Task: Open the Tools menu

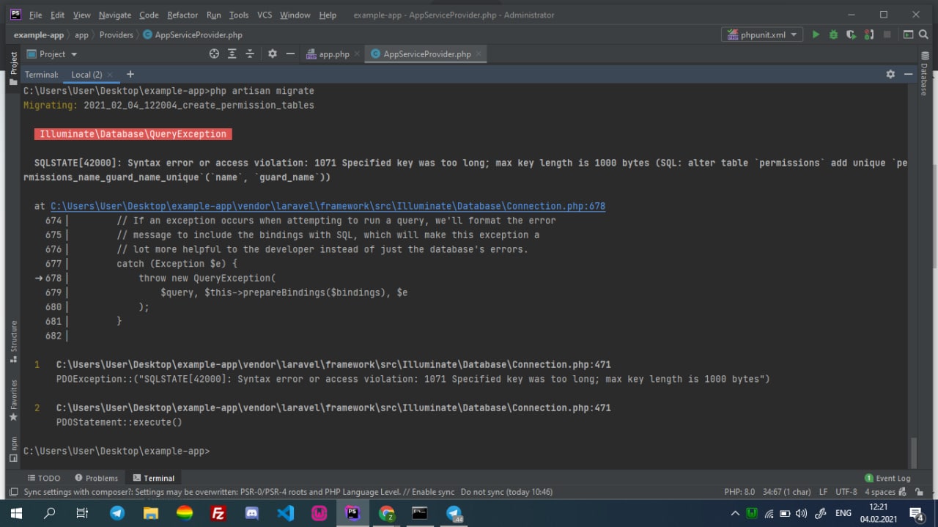Action: click(x=239, y=15)
